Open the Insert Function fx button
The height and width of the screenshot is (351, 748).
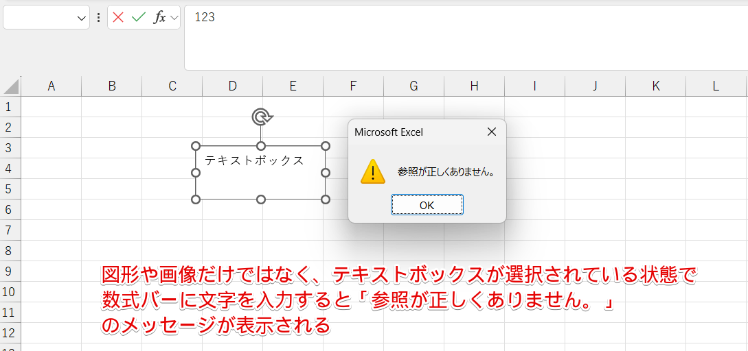tap(159, 18)
